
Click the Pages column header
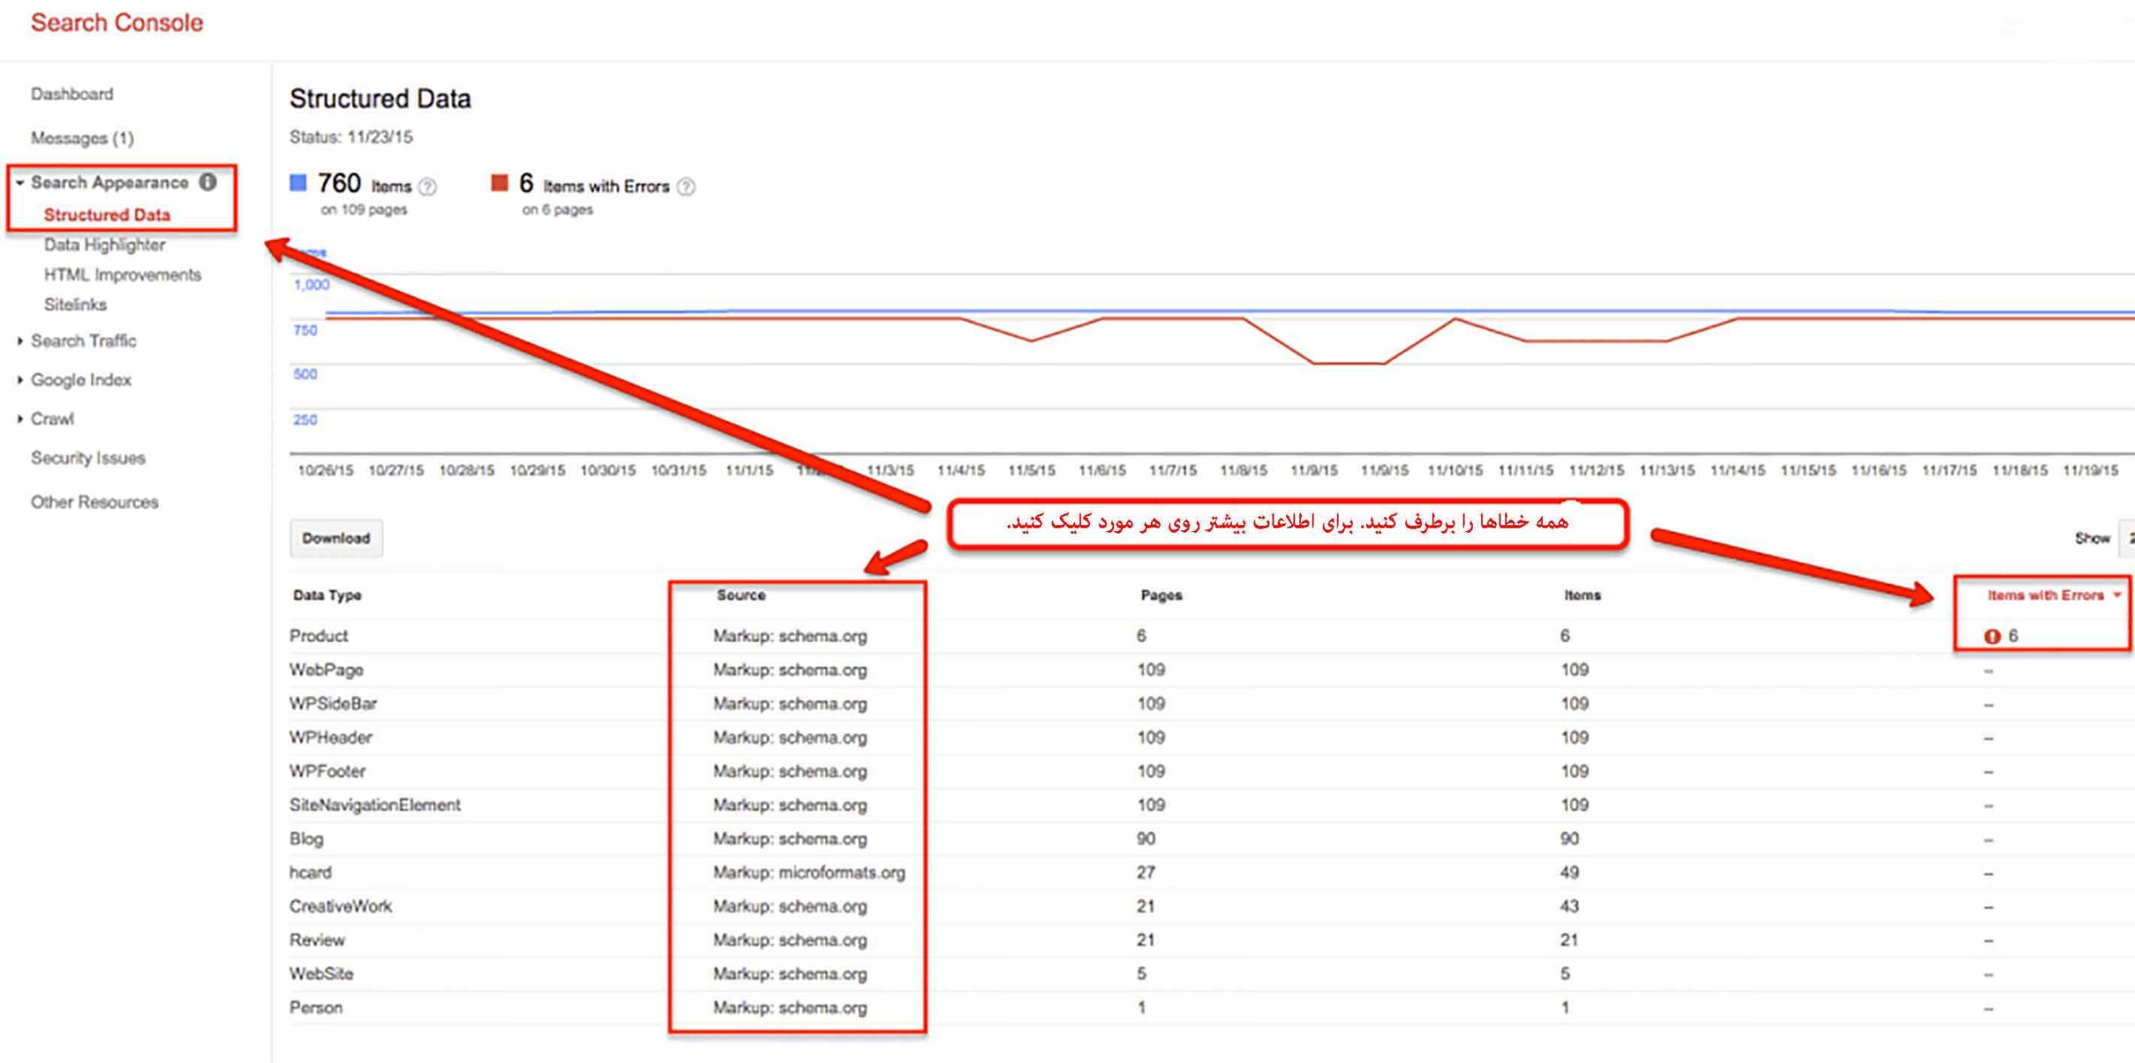pyautogui.click(x=1161, y=595)
